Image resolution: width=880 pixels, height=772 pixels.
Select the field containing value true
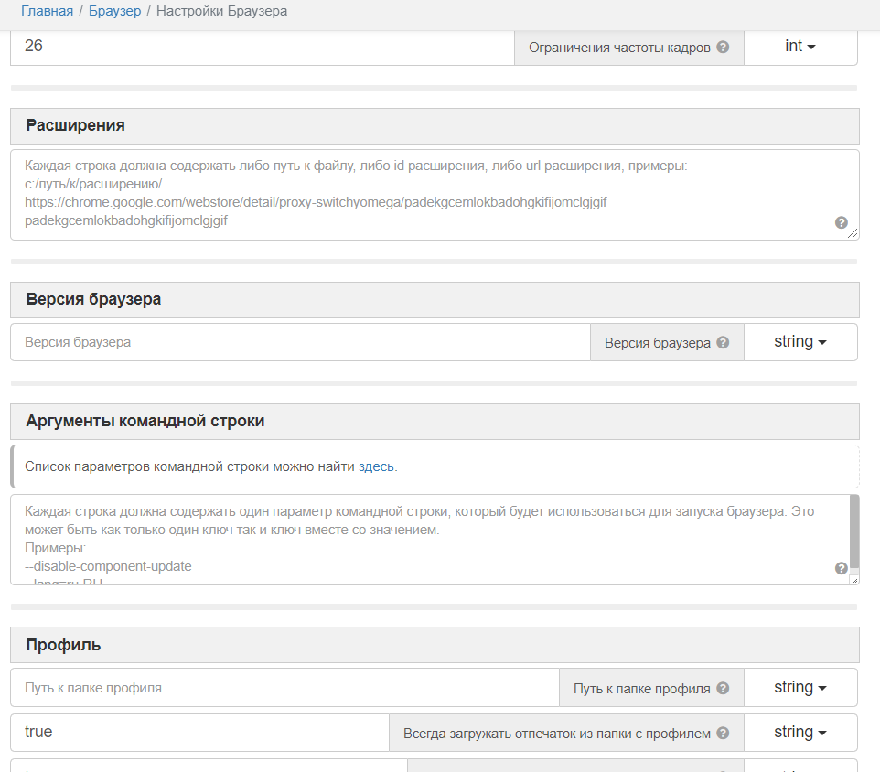tap(199, 732)
